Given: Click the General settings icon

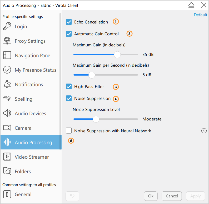Looking at the screenshot, I should pyautogui.click(x=7, y=194).
